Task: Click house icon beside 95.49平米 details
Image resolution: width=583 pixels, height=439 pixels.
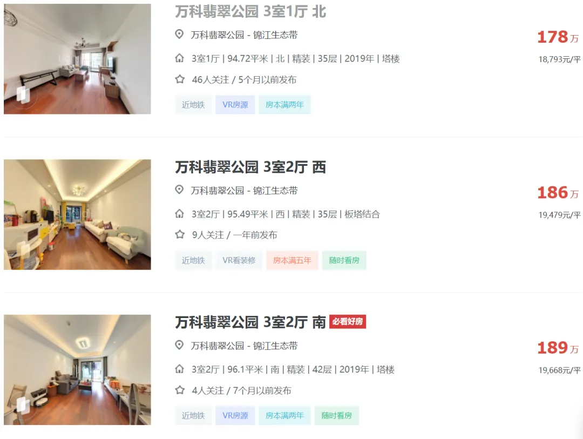Action: point(180,214)
